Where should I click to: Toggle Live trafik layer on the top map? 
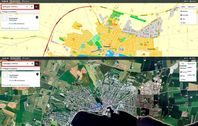pos(185,15)
